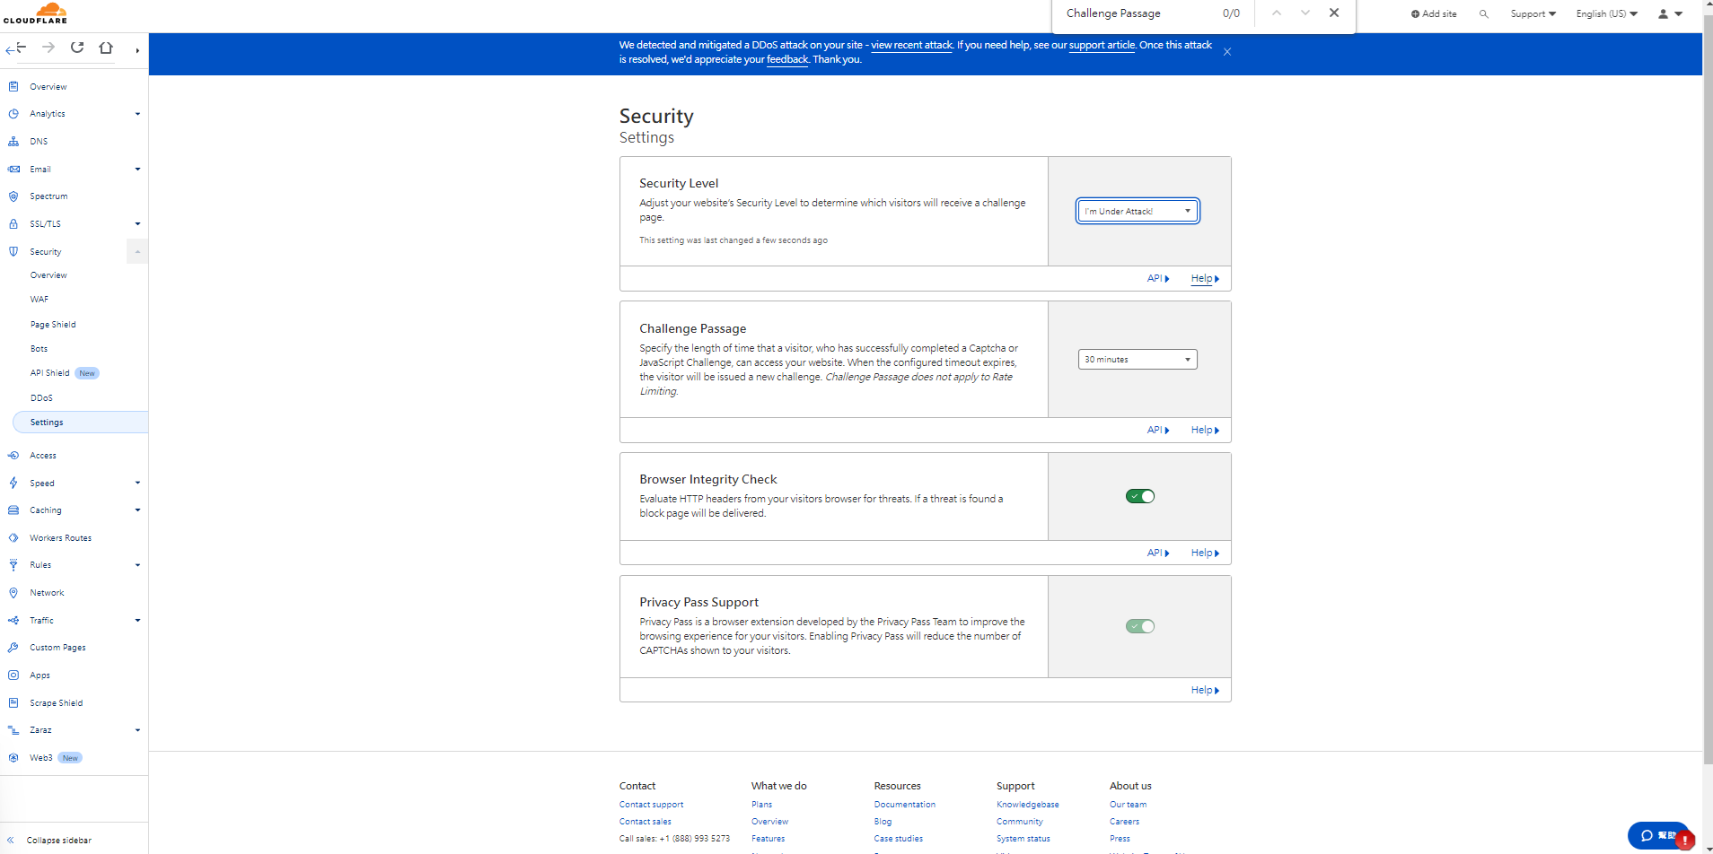This screenshot has height=854, width=1713.
Task: Select DDoS in the Security submenu
Action: 41,398
